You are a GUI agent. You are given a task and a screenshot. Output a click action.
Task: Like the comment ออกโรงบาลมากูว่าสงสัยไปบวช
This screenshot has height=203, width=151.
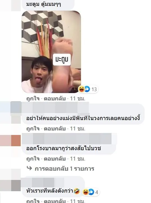click(x=33, y=159)
